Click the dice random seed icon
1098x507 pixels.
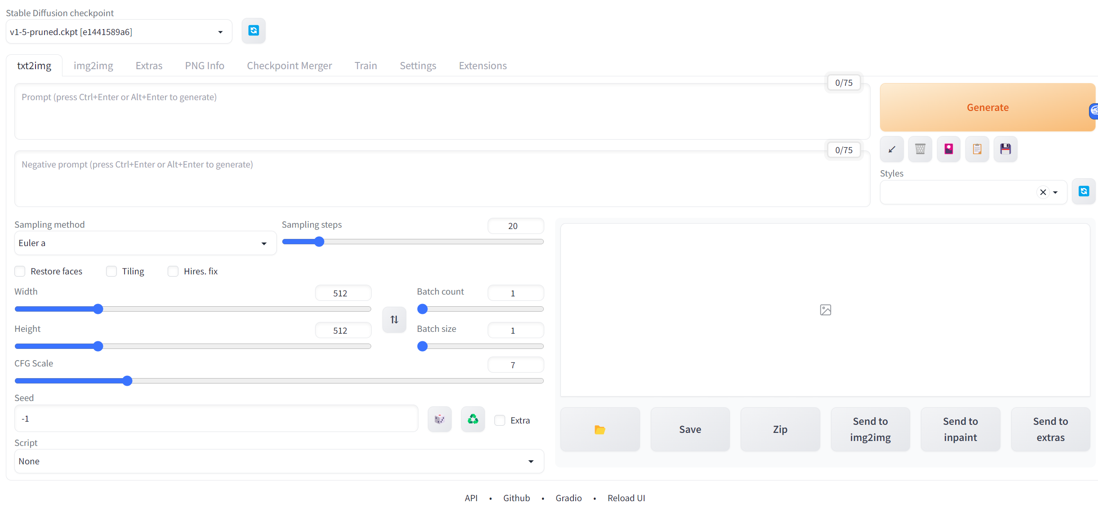[440, 419]
